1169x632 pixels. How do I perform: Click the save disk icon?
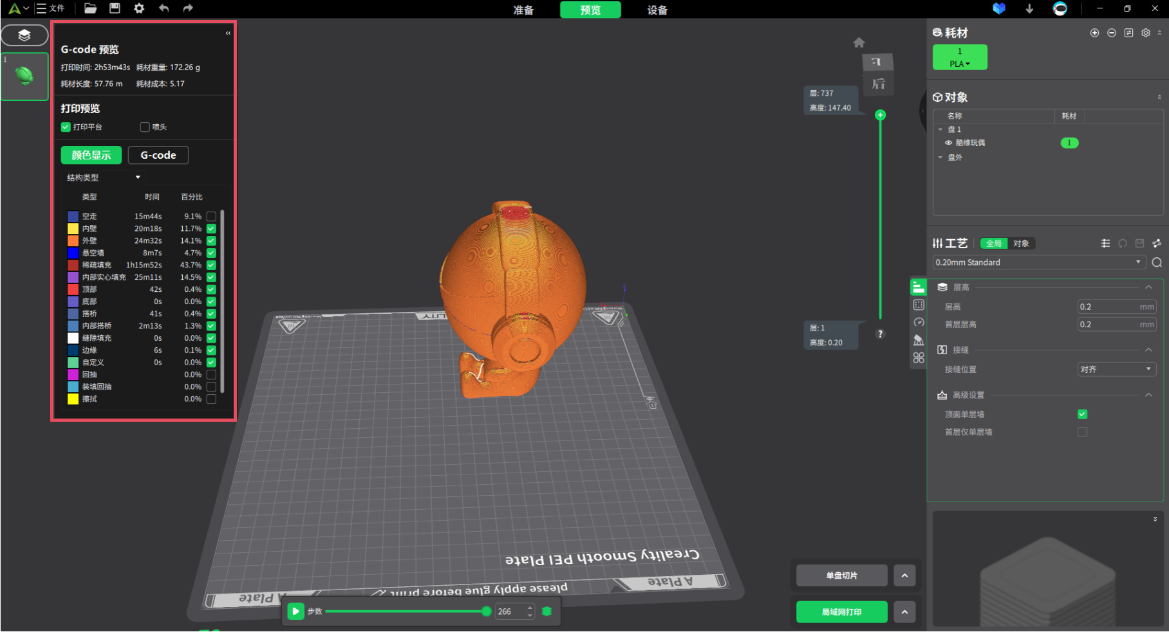(115, 8)
